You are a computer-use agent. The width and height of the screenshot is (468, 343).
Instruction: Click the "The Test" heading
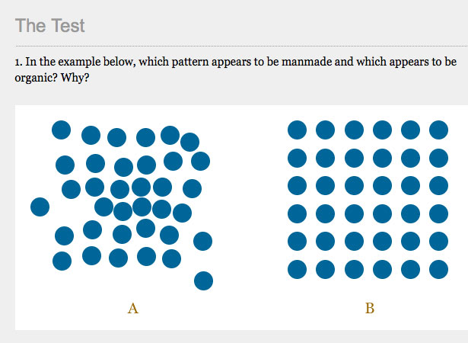coord(50,25)
